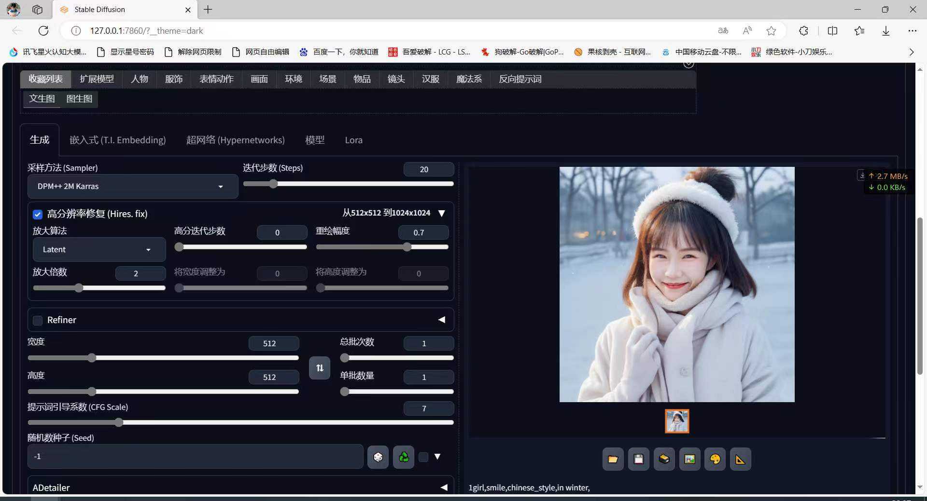Expand the ADetailer section arrow
The width and height of the screenshot is (927, 501).
(x=444, y=487)
